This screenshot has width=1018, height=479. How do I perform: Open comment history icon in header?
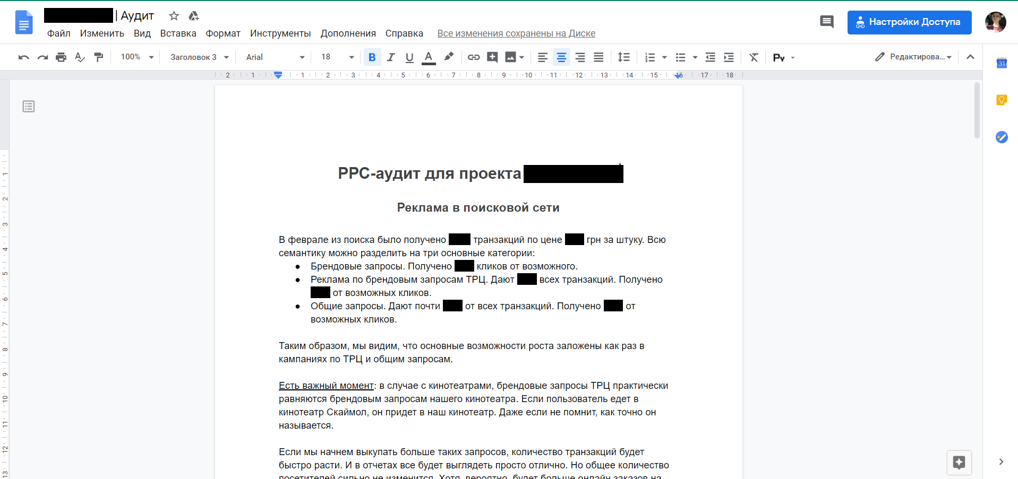(x=827, y=22)
